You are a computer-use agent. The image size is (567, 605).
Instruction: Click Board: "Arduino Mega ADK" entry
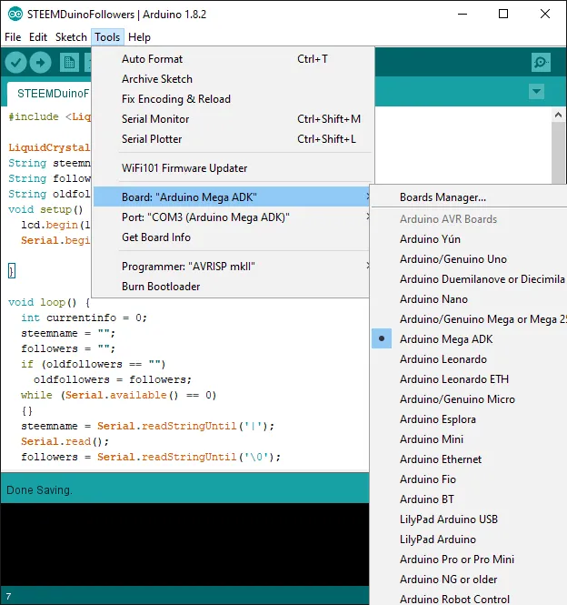point(233,197)
